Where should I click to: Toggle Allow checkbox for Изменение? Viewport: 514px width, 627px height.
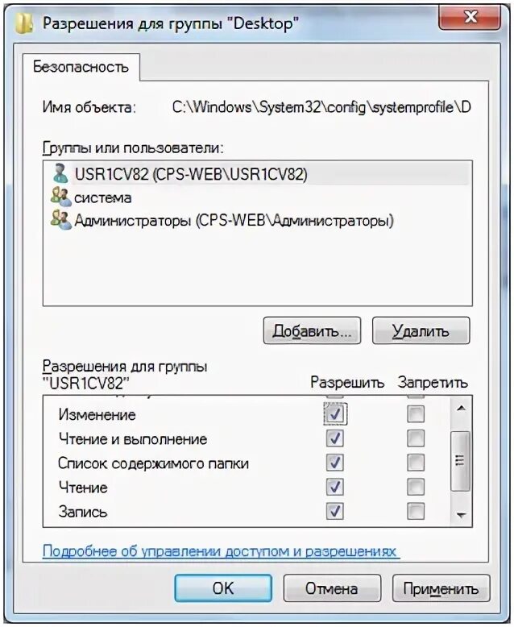pos(335,414)
